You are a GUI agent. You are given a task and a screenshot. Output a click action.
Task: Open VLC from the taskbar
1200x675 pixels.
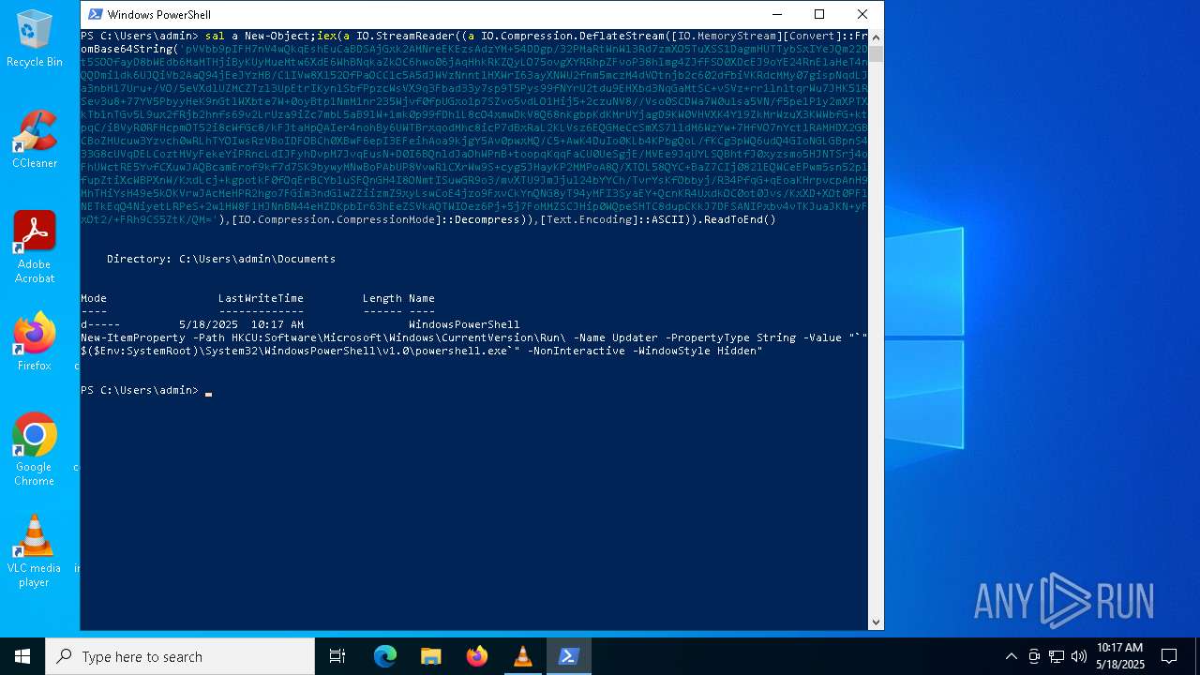tap(523, 656)
